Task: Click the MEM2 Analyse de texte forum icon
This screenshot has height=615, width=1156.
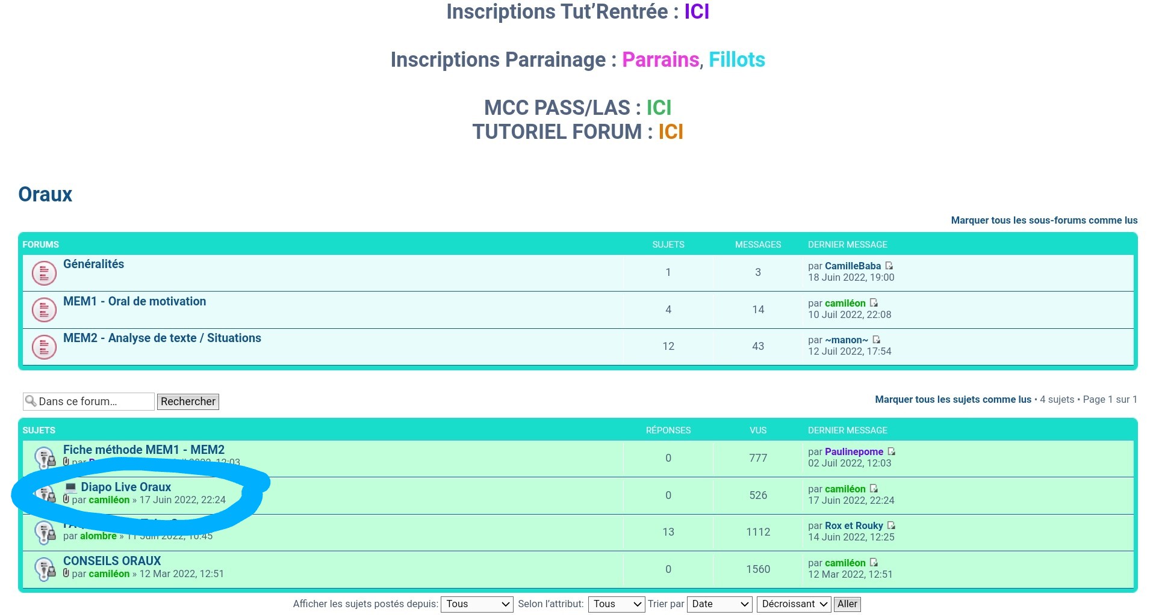Action: [x=44, y=347]
